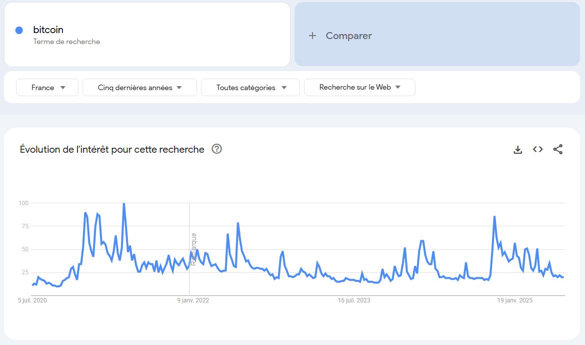Open help icon next to chart title
The width and height of the screenshot is (585, 345).
[x=216, y=149]
